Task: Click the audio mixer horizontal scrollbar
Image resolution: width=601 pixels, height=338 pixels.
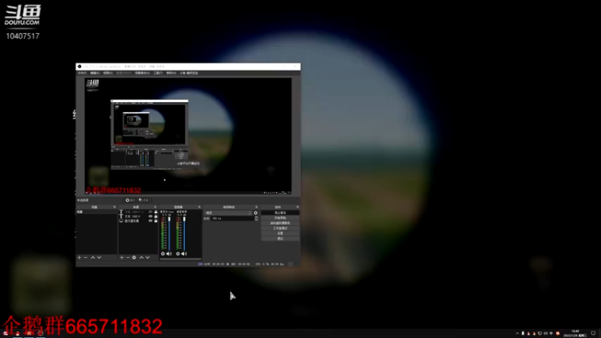Action: (181, 259)
